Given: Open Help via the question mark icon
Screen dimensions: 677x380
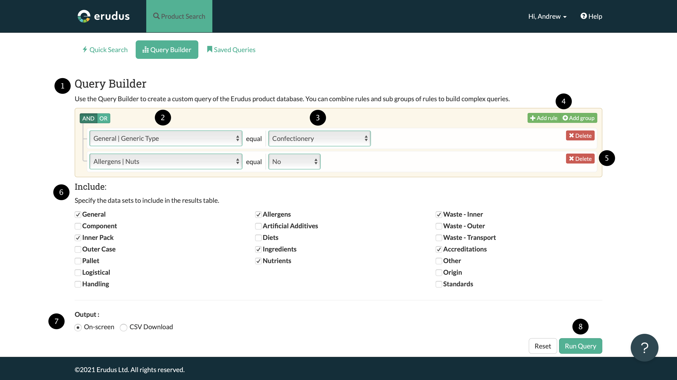Looking at the screenshot, I should (x=584, y=16).
